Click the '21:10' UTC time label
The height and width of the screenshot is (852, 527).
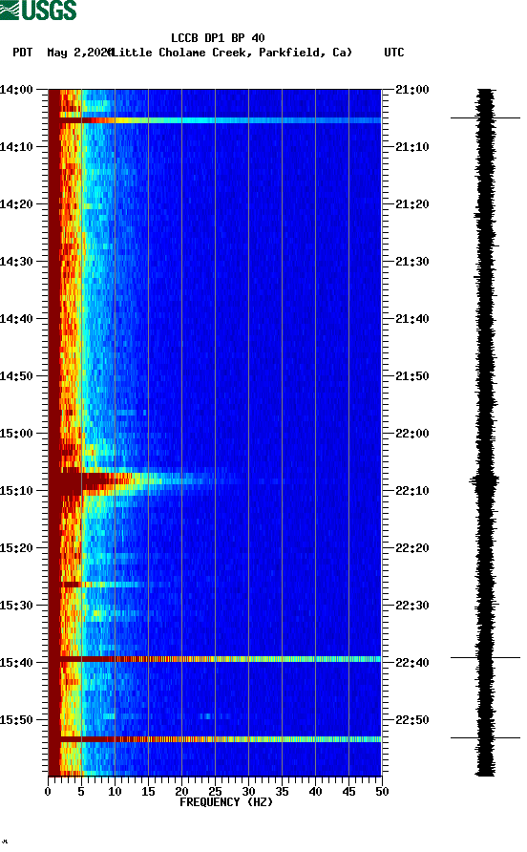point(412,147)
